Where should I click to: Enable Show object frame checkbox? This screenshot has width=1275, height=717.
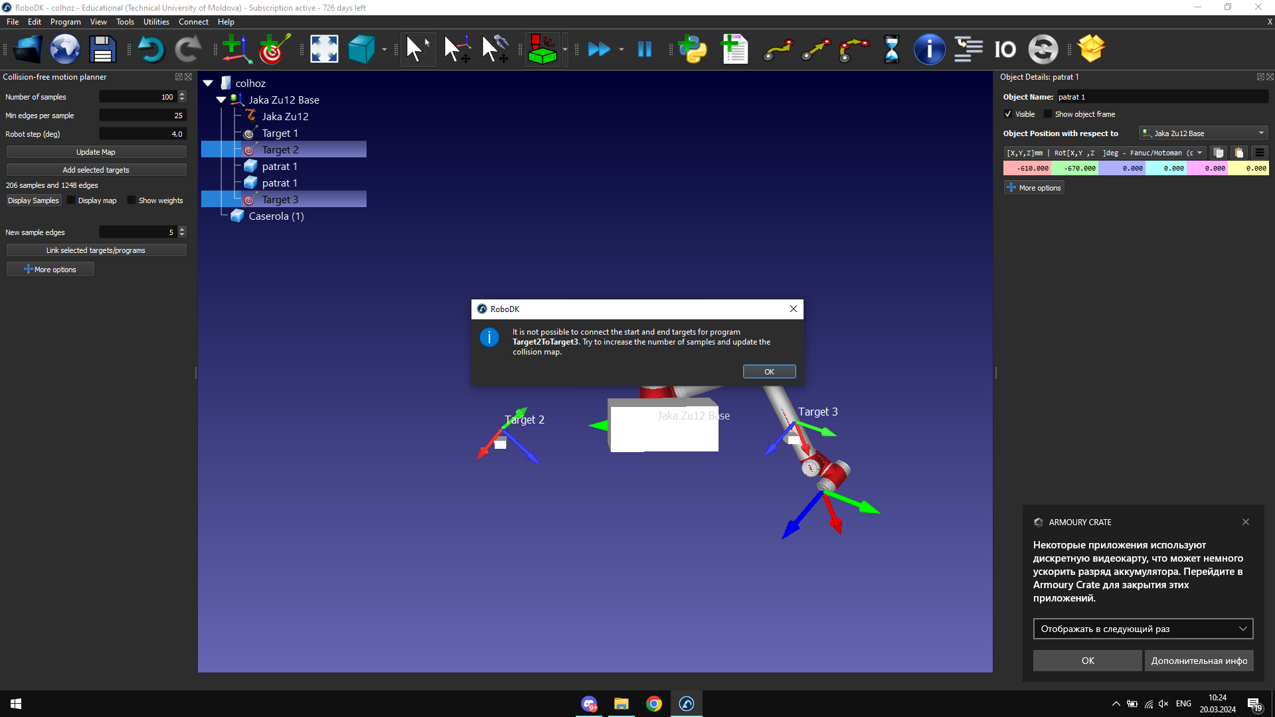(x=1048, y=114)
